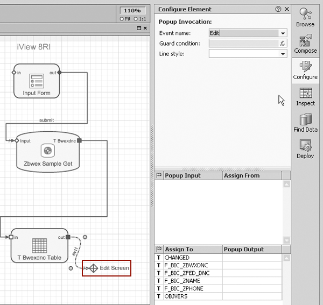Expand the Line style dropdown

point(283,54)
